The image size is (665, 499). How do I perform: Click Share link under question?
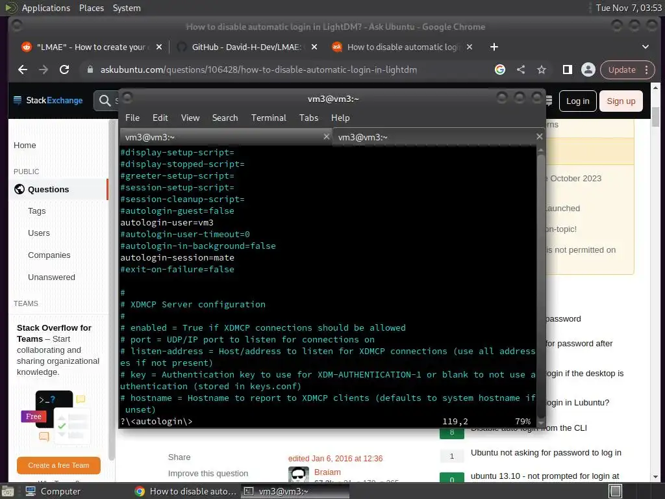point(179,457)
